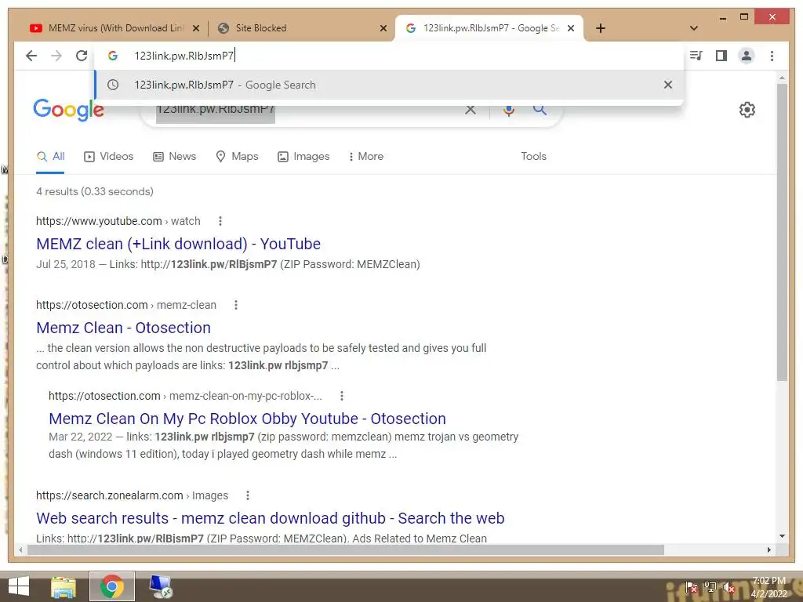Open Web search results memz clean github link
Image resolution: width=803 pixels, height=602 pixels.
click(x=271, y=519)
